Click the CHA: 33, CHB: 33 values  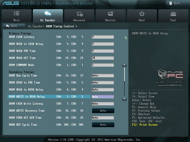70,76
